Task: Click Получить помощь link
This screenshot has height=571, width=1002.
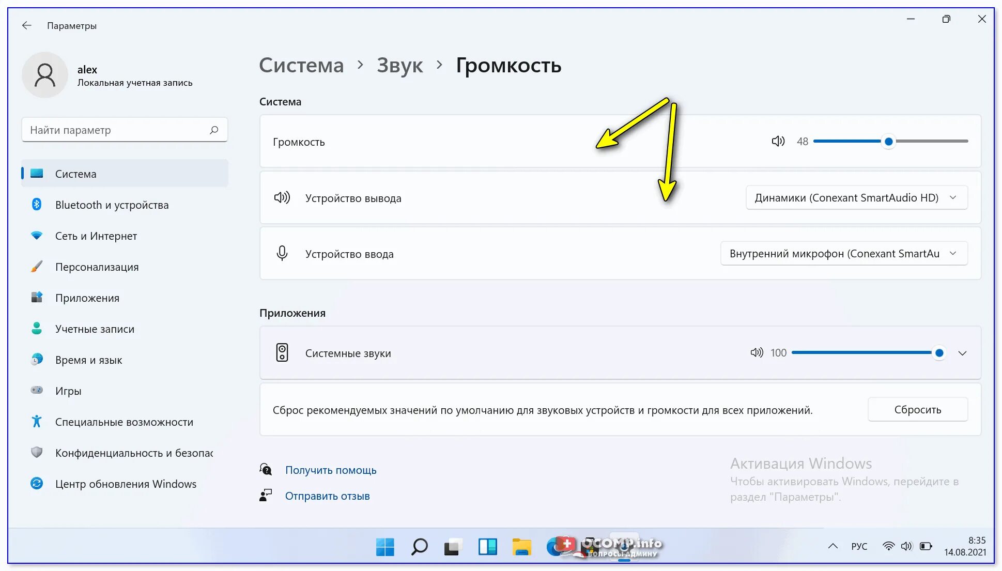Action: click(x=331, y=470)
